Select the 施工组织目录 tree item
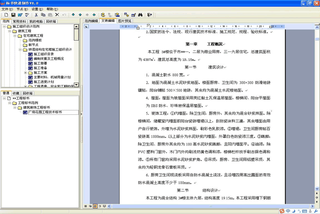This screenshot has width=320, height=214. pyautogui.click(x=44, y=54)
